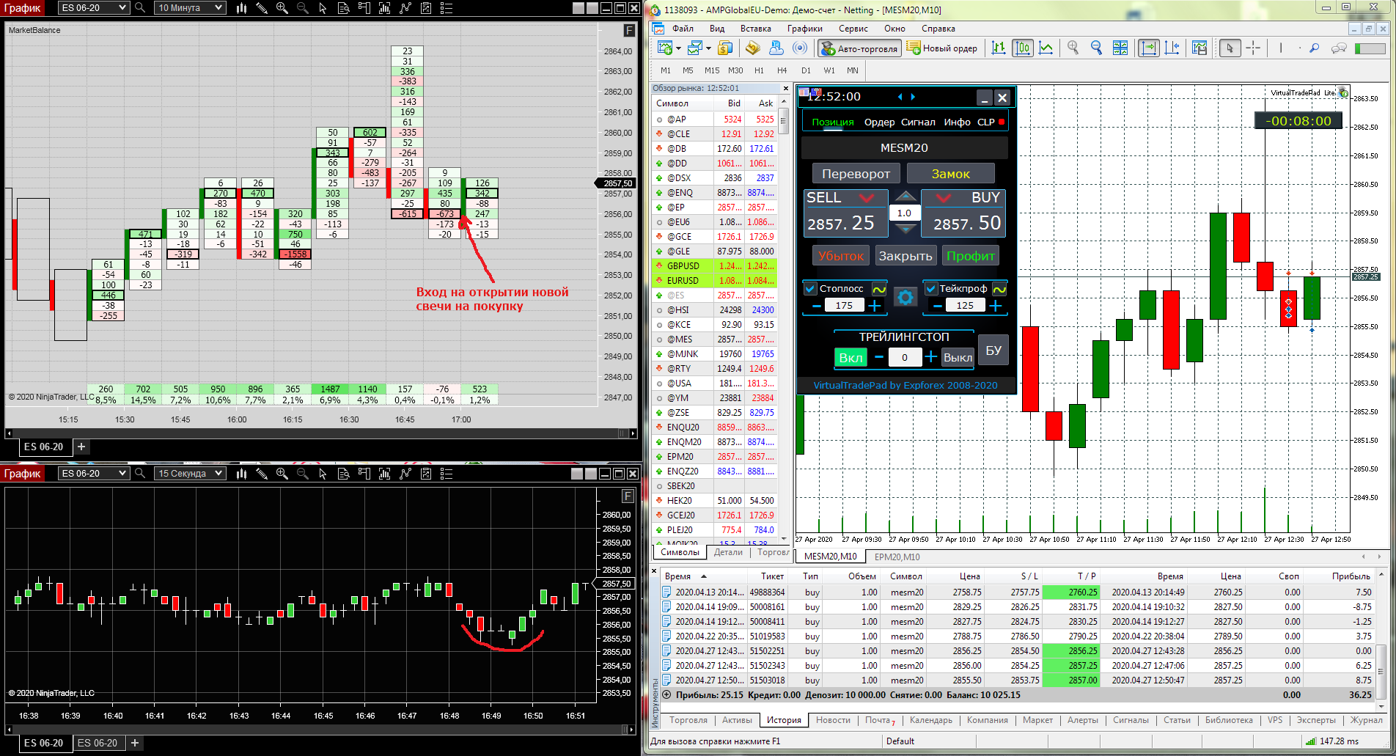
Task: Click the Убыток button
Action: coord(841,256)
